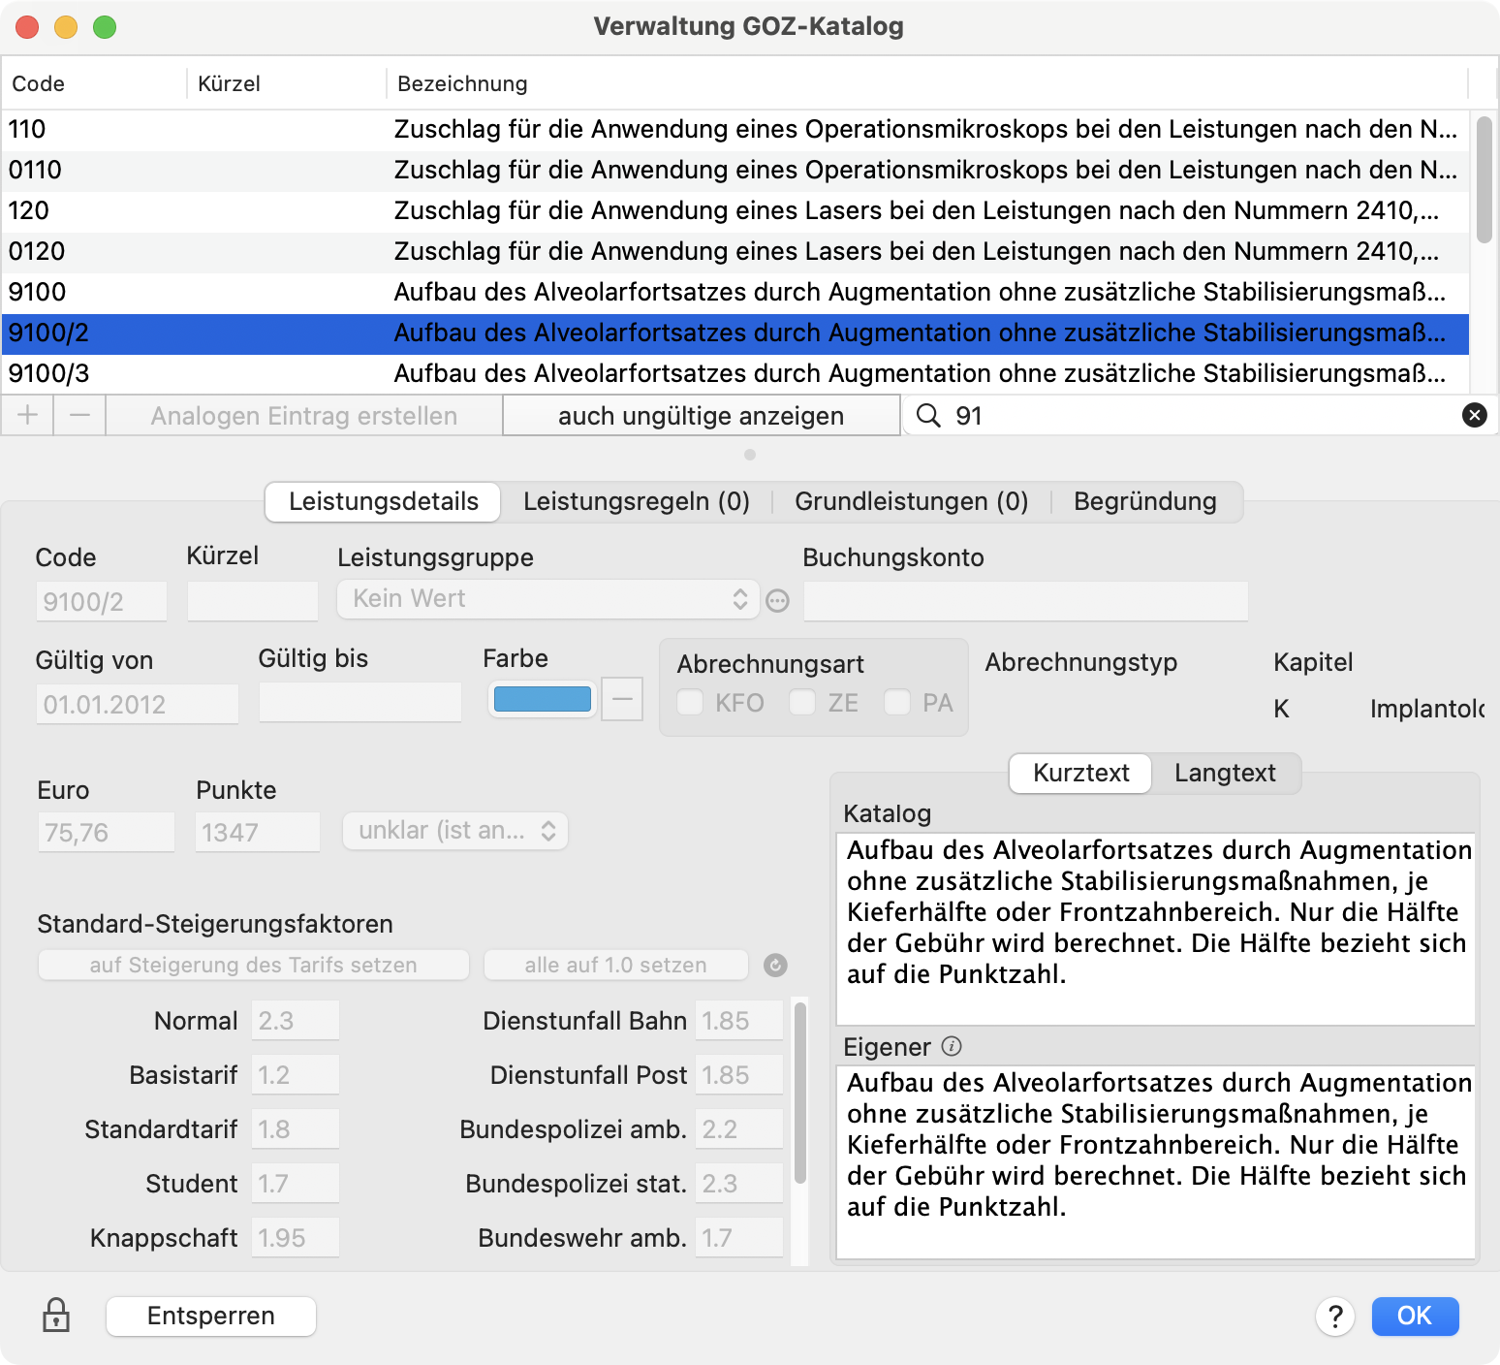This screenshot has width=1500, height=1365.
Task: Click the Normal factor field 2.3
Action: click(296, 1021)
